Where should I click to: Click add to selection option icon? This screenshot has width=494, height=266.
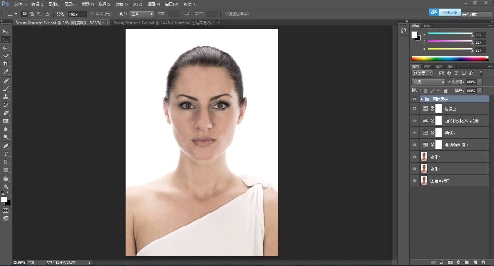click(32, 14)
